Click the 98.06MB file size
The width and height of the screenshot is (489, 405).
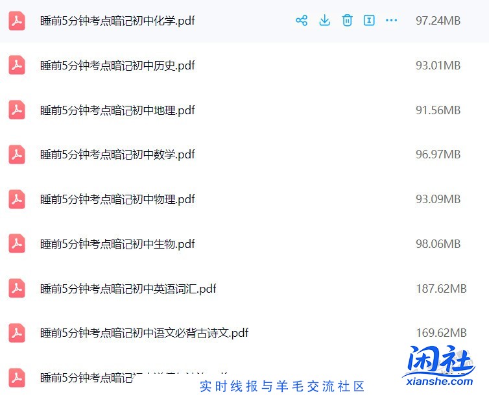click(438, 243)
